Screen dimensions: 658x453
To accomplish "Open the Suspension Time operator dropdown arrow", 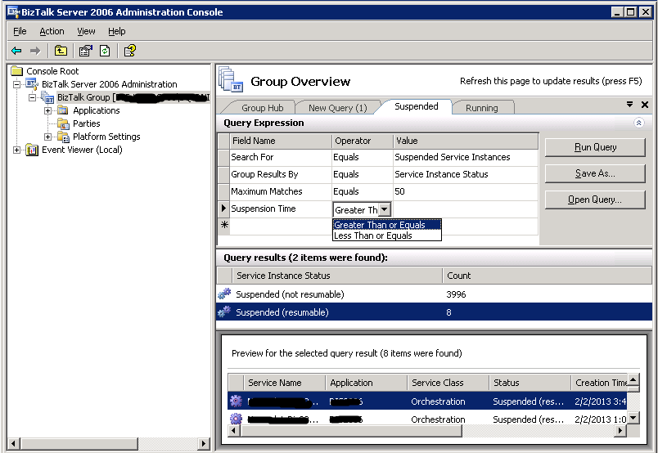I will point(385,209).
